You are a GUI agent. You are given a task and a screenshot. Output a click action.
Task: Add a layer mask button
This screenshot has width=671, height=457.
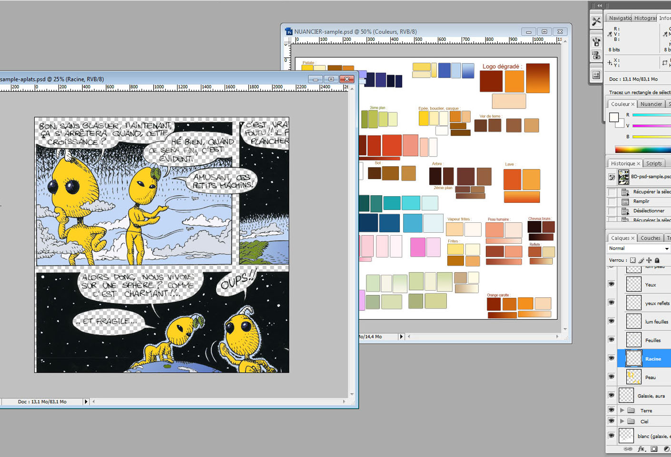[654, 449]
